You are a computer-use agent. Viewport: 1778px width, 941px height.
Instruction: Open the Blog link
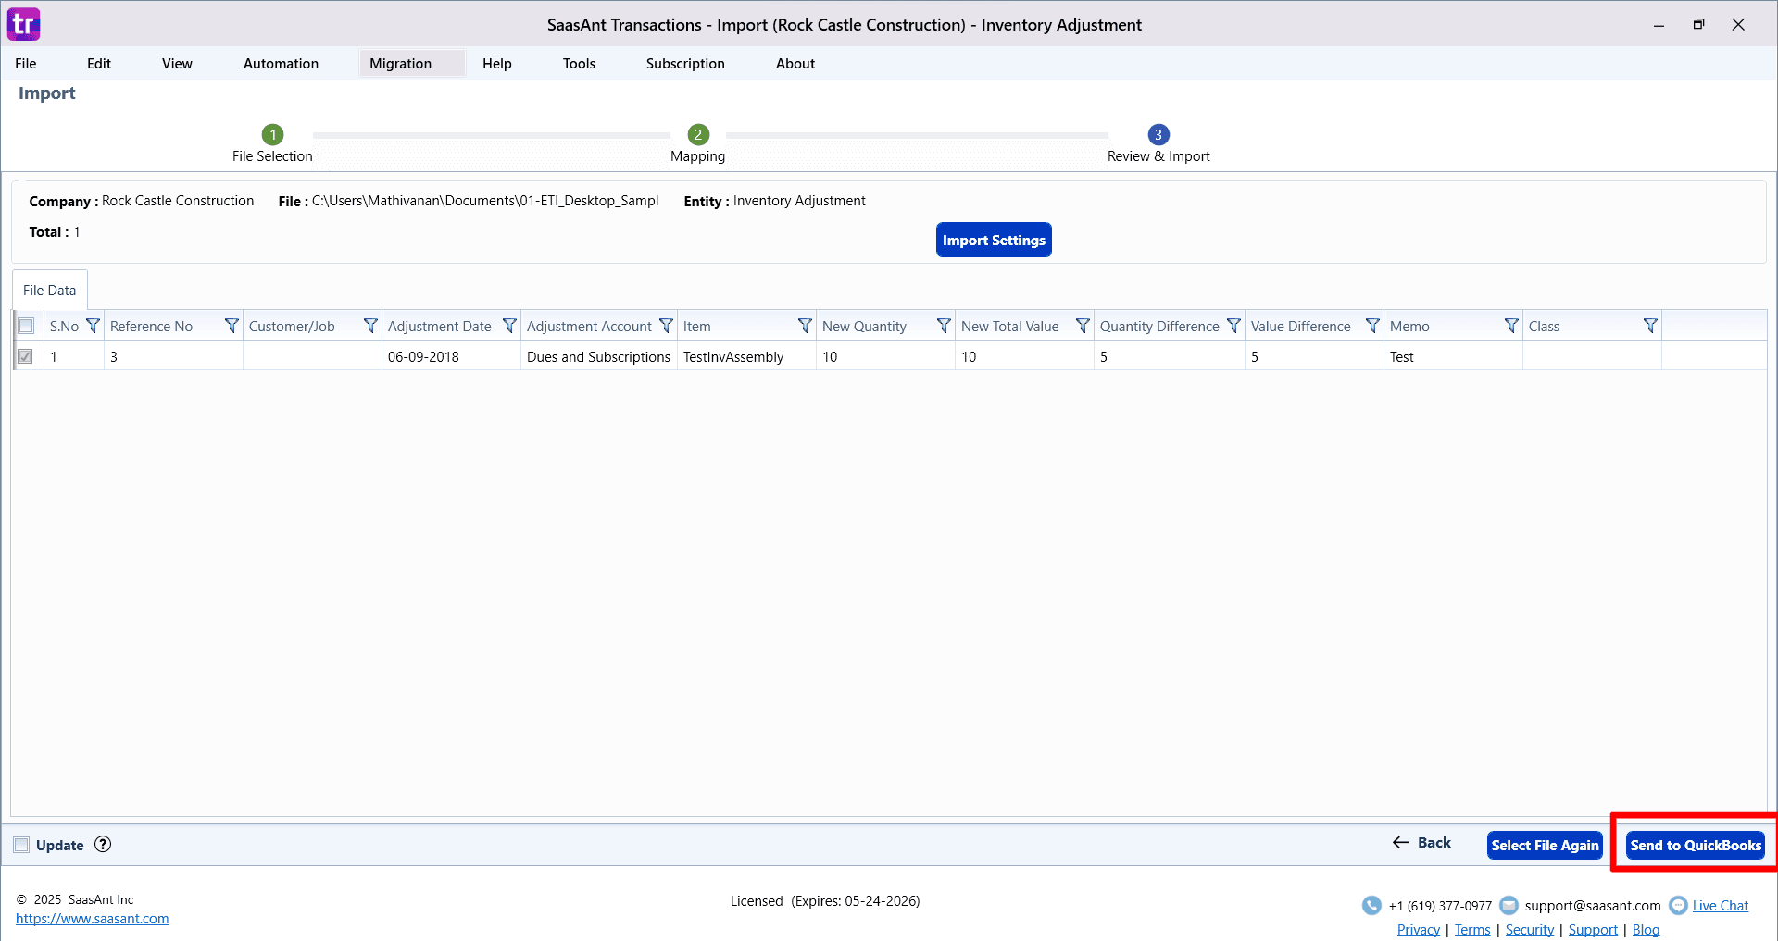[x=1646, y=930]
